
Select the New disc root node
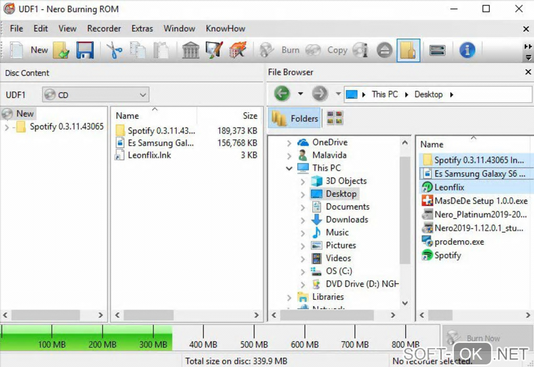point(18,114)
